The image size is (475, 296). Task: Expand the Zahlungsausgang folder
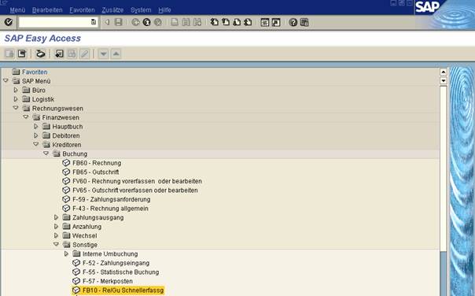click(56, 217)
